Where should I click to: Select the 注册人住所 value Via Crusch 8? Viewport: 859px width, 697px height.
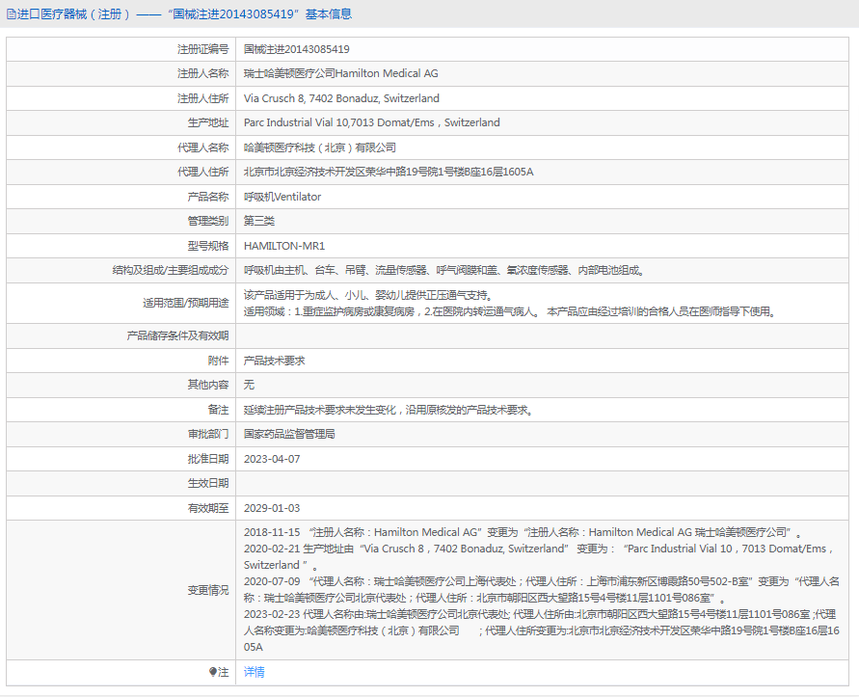click(x=341, y=98)
